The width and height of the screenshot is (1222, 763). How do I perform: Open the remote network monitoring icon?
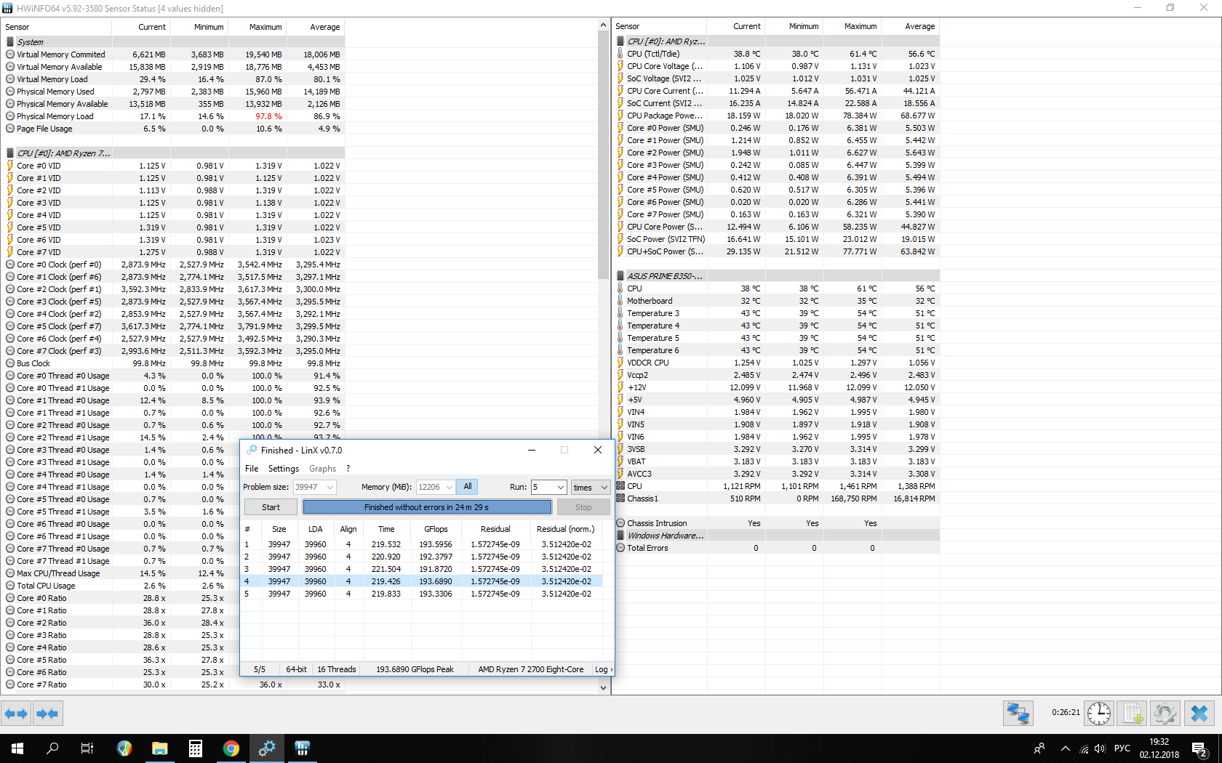coord(1018,714)
